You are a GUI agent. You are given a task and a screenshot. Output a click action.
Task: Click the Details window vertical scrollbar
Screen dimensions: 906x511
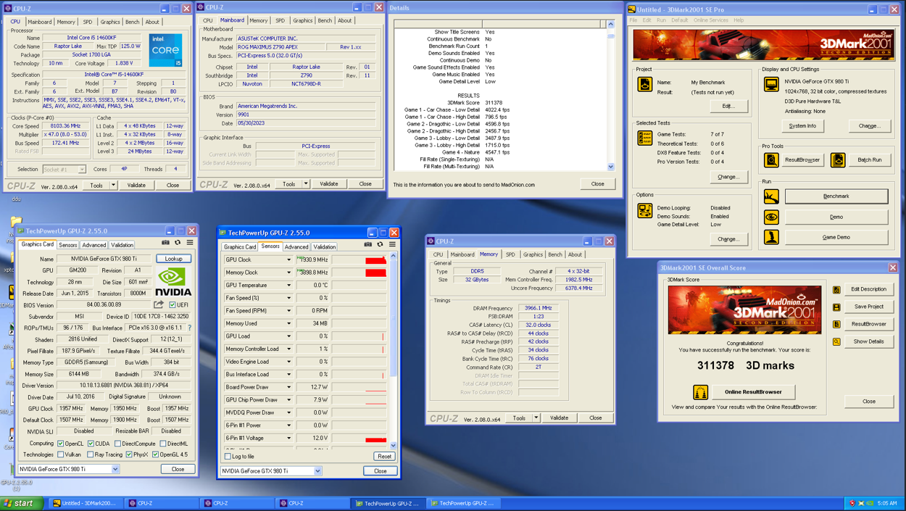610,96
